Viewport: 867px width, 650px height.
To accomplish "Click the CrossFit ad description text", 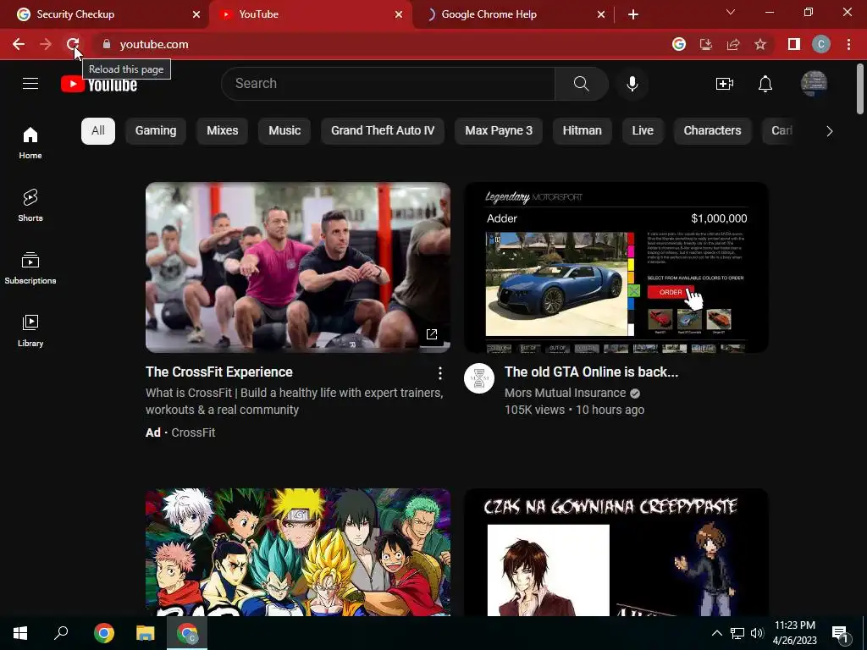I will pos(294,401).
